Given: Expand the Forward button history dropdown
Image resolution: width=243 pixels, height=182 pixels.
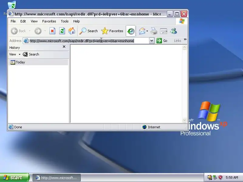Looking at the screenshot, I should point(45,31).
